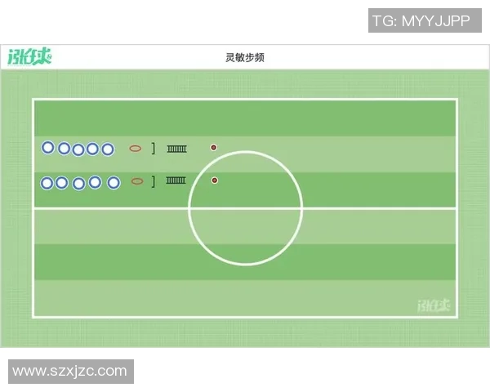Click the agility ladder in the top row
This screenshot has height=392, width=490.
click(x=177, y=149)
